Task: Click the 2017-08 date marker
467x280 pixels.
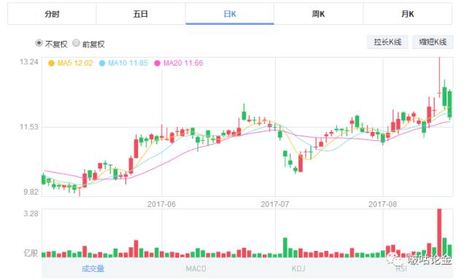Action: [x=382, y=204]
